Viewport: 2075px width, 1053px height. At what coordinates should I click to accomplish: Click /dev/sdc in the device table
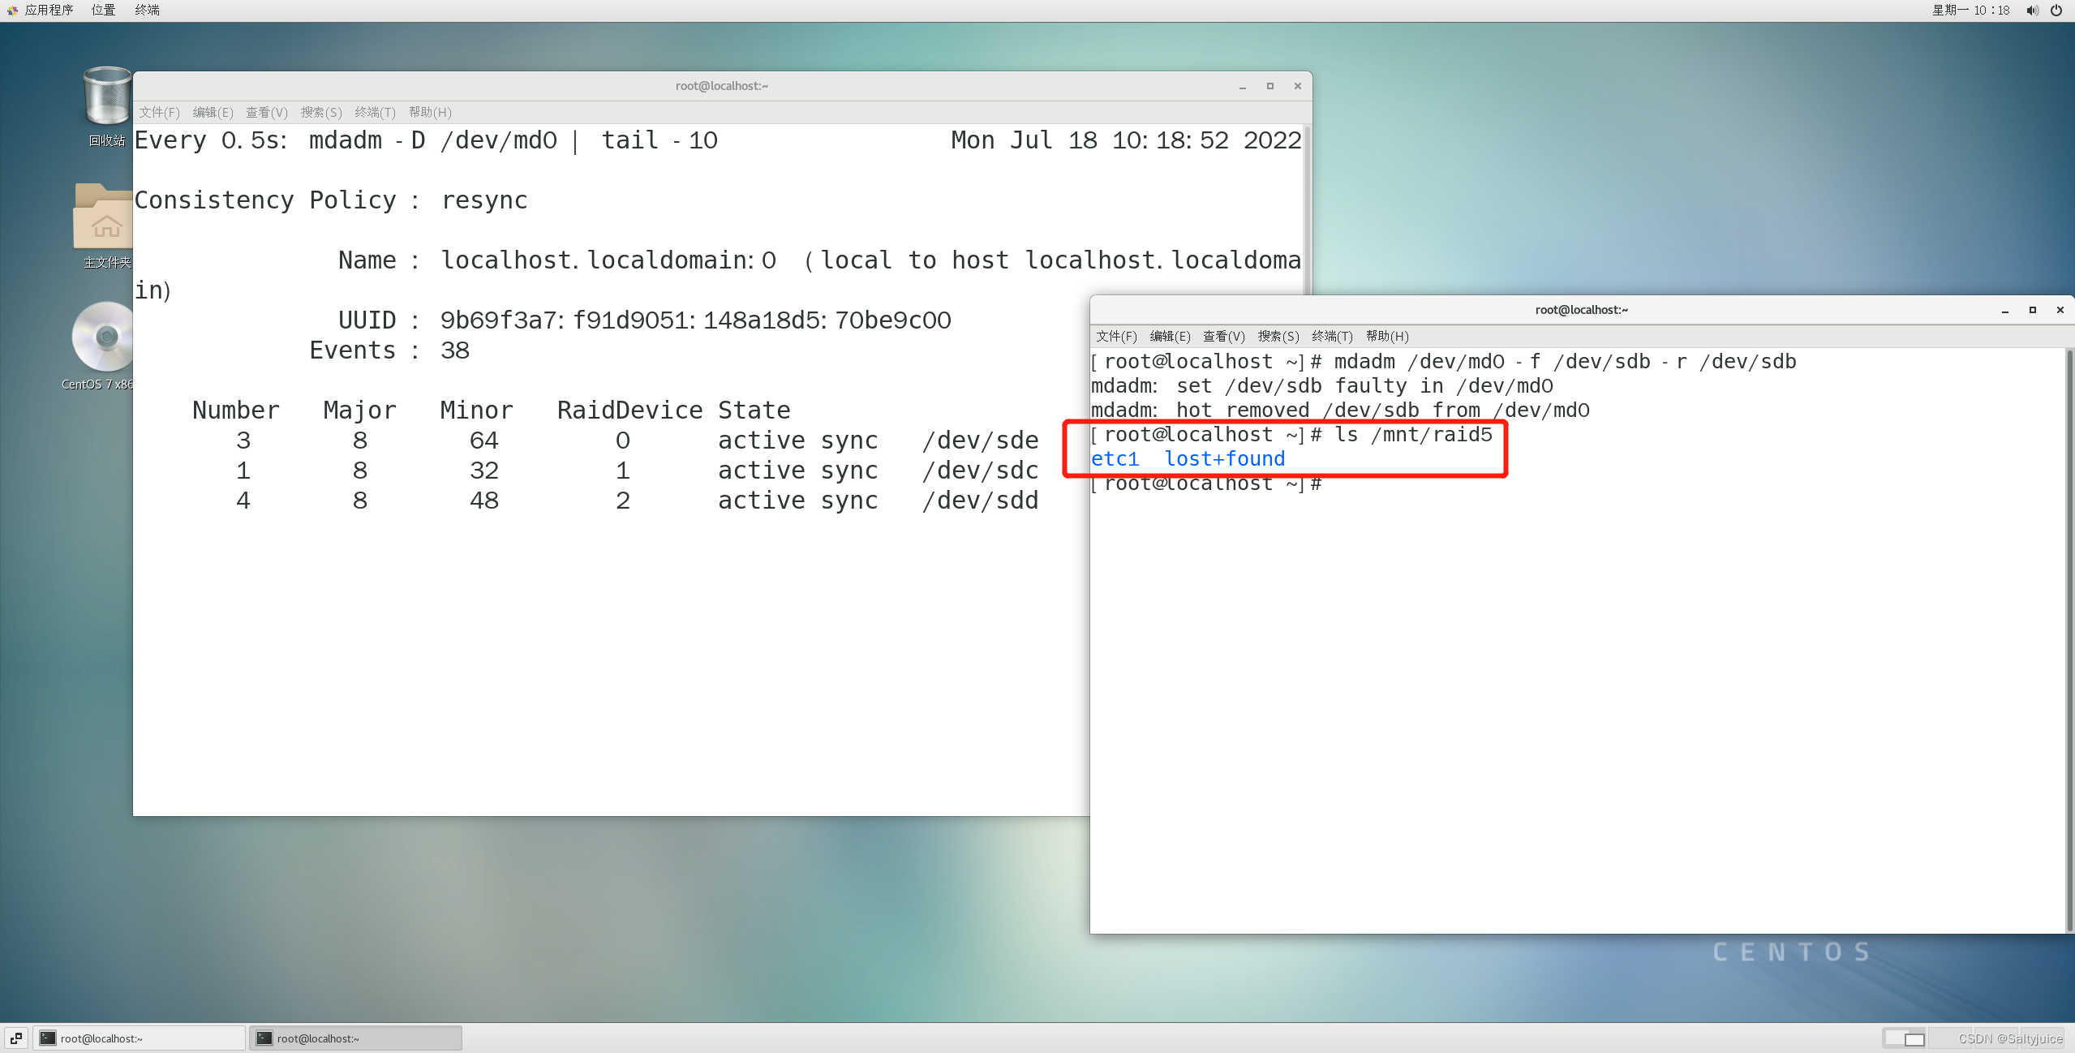click(980, 471)
